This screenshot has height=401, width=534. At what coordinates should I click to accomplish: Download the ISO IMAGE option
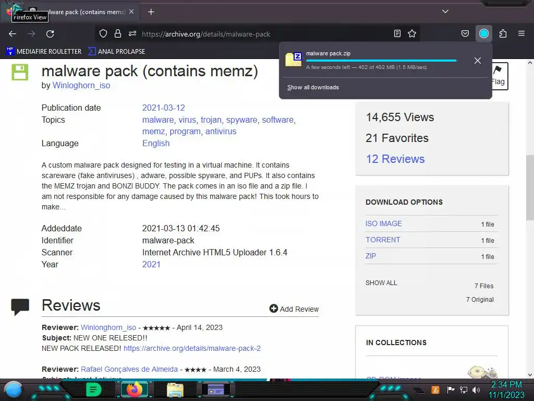tap(383, 223)
